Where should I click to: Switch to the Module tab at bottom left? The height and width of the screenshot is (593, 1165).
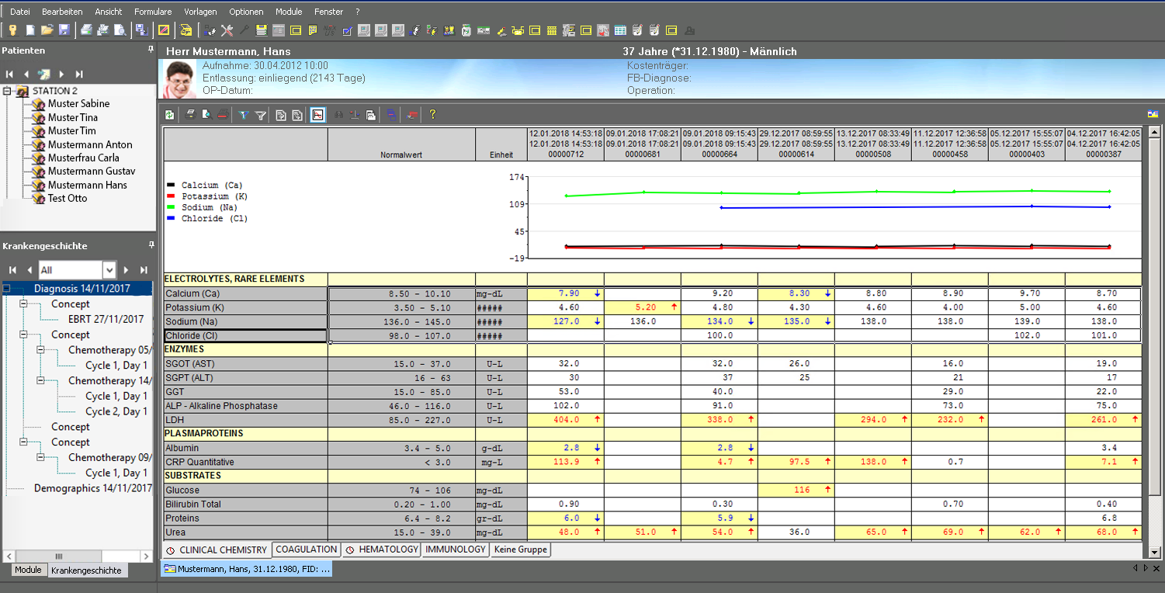28,570
